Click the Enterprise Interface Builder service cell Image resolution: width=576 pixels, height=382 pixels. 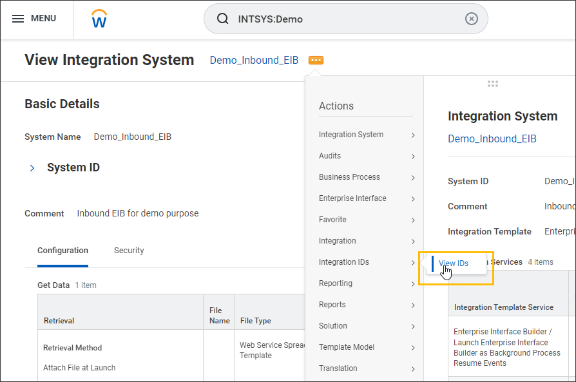click(x=507, y=347)
